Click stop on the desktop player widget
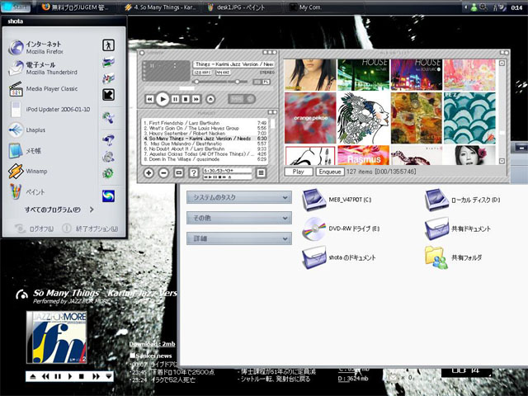This screenshot has width=528, height=396. point(81,376)
